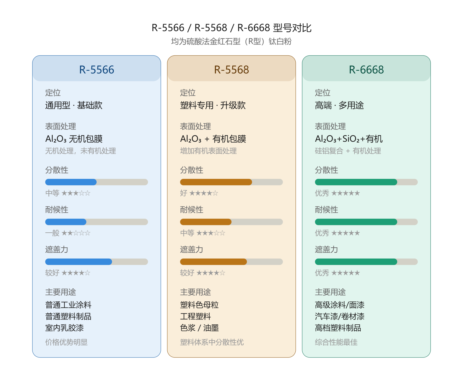Image resolution: width=463 pixels, height=385 pixels.
Task: Click '工程塑料' in R-5568 uses
Action: pyautogui.click(x=195, y=316)
